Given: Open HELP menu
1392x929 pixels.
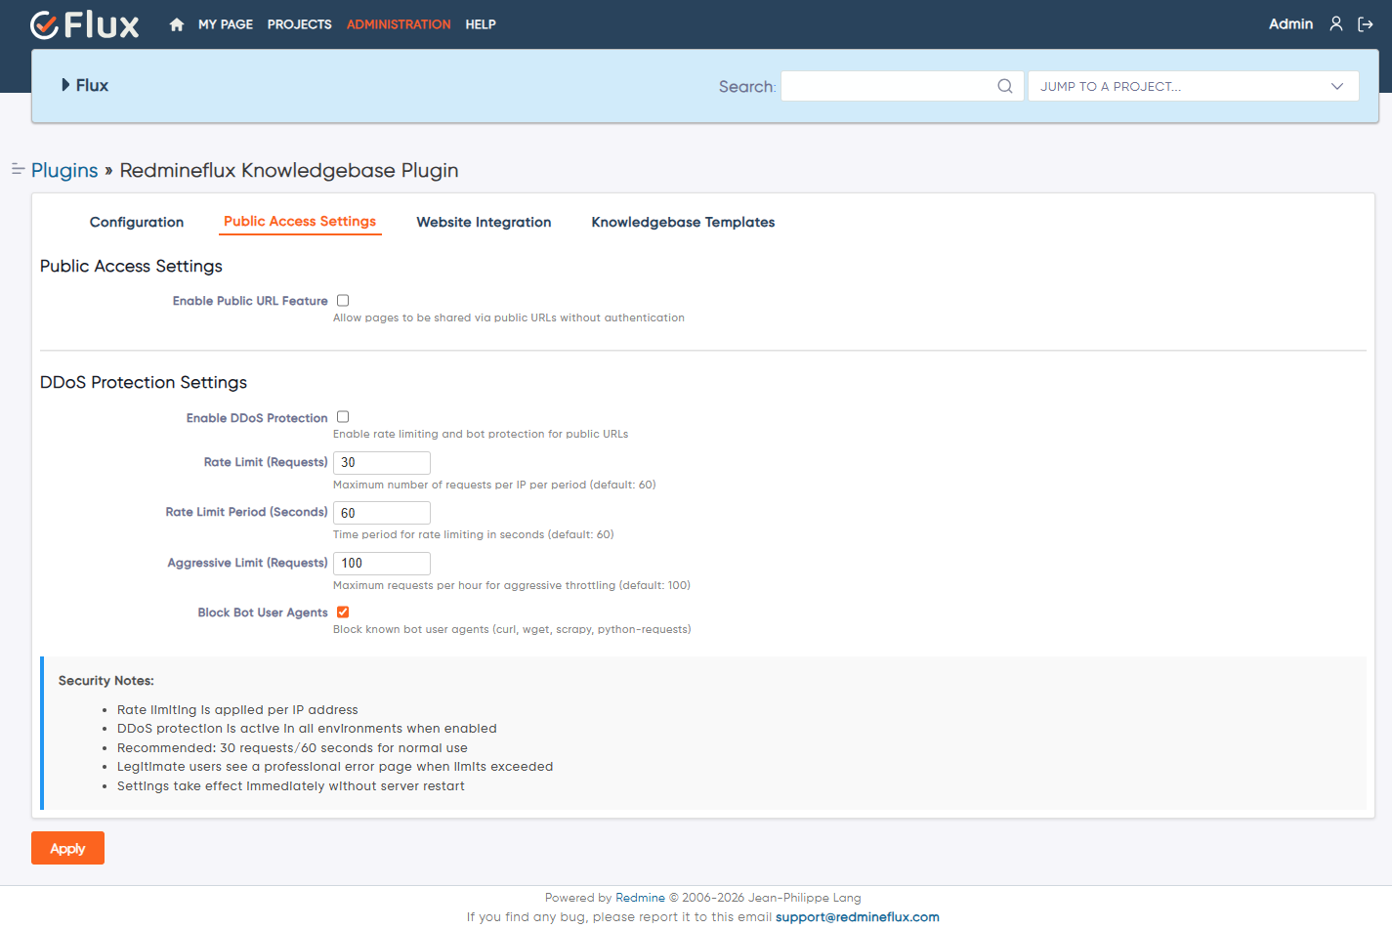Looking at the screenshot, I should coord(481,24).
